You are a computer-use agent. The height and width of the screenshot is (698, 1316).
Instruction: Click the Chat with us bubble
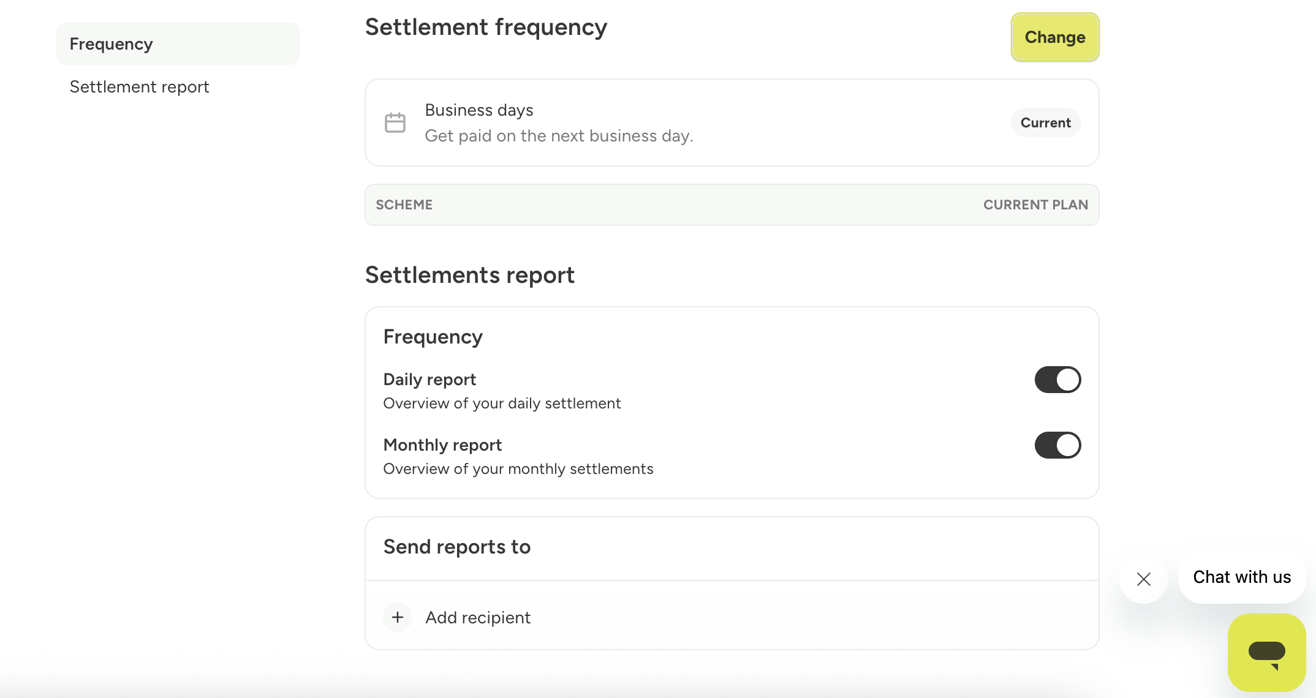tap(1242, 577)
